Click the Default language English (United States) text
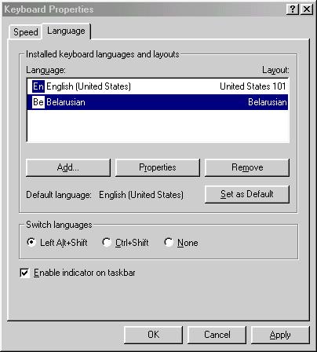The image size is (317, 352). coord(141,195)
